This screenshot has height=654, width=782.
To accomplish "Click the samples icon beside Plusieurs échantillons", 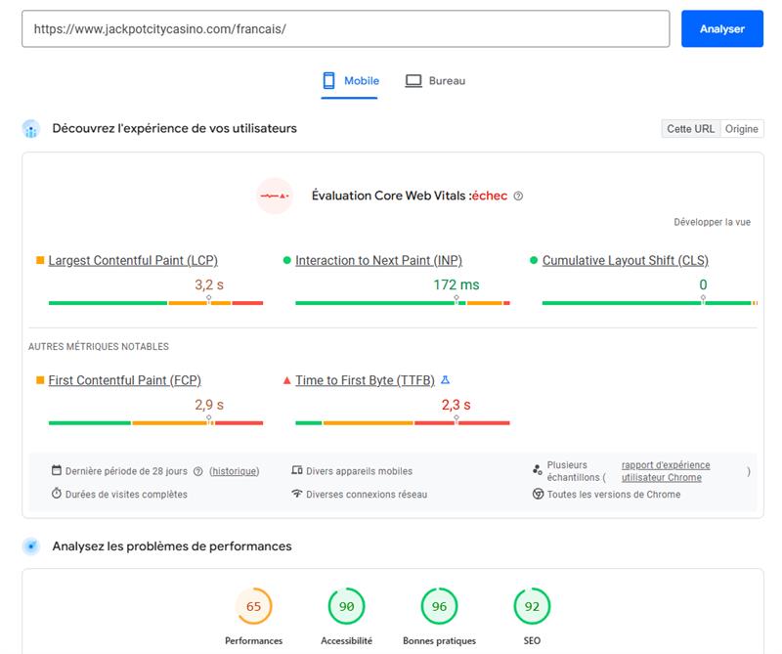I will point(537,469).
